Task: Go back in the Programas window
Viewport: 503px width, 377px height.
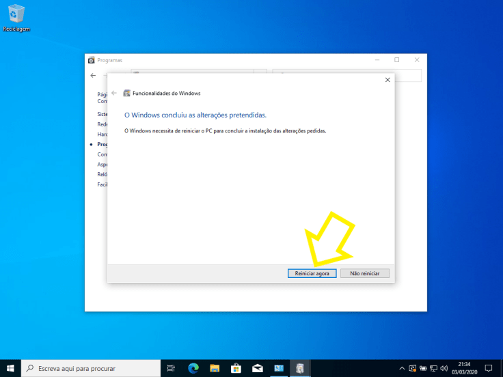Action: tap(93, 75)
